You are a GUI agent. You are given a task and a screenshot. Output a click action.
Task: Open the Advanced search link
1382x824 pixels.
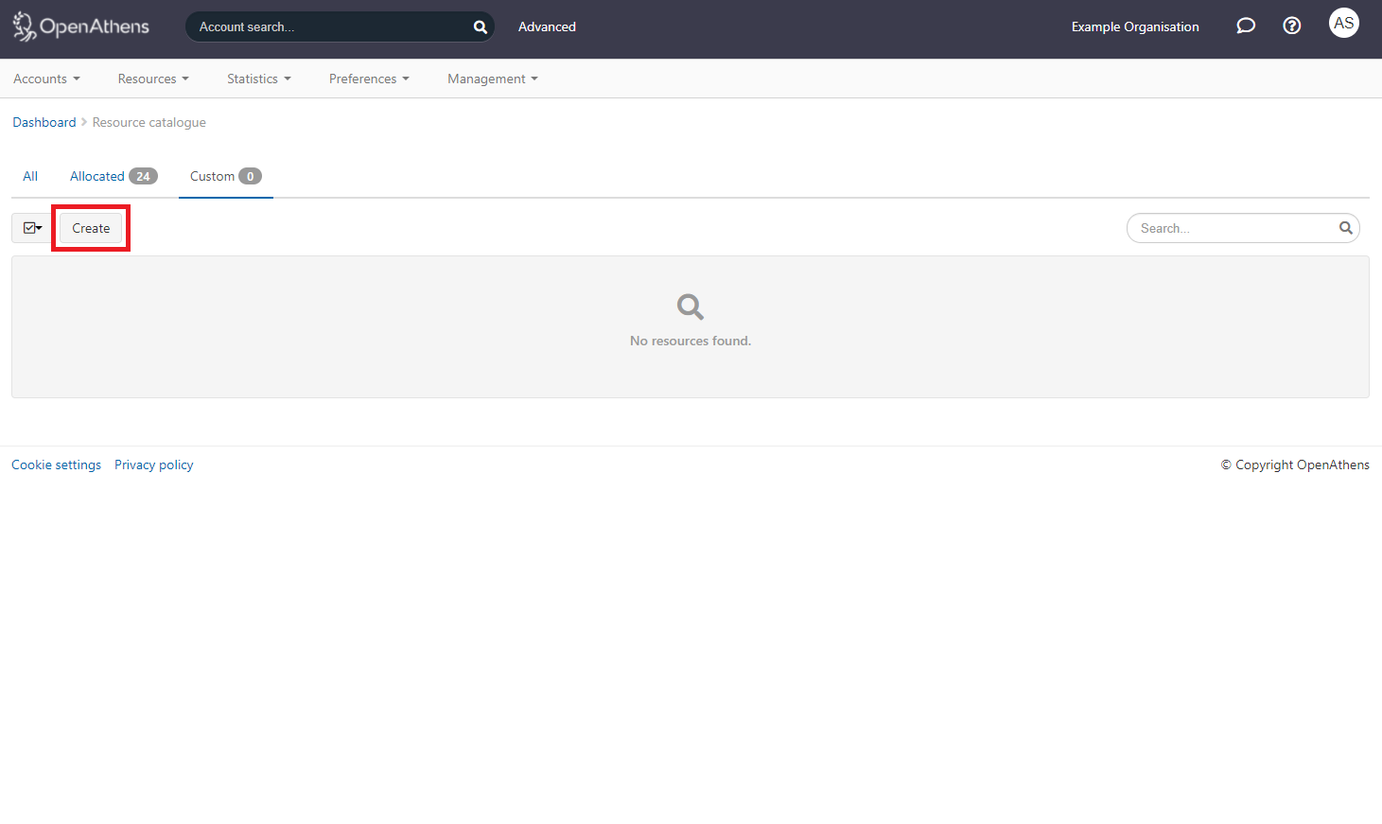(x=547, y=26)
